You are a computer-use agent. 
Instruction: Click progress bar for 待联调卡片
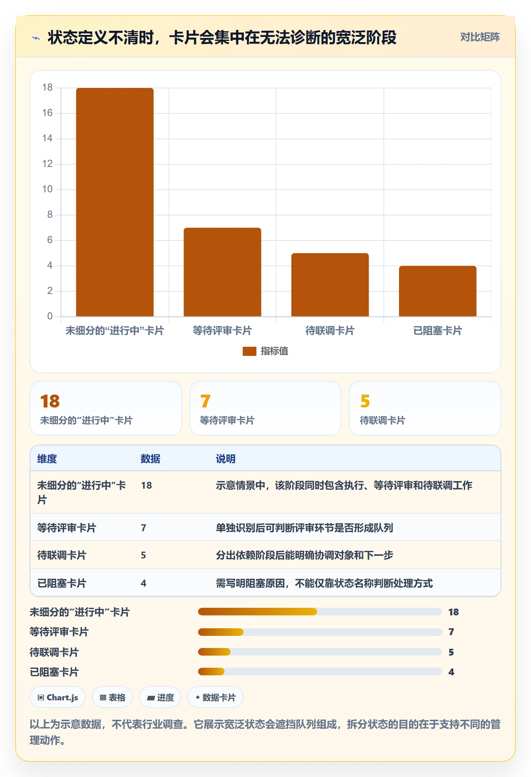[x=320, y=652]
